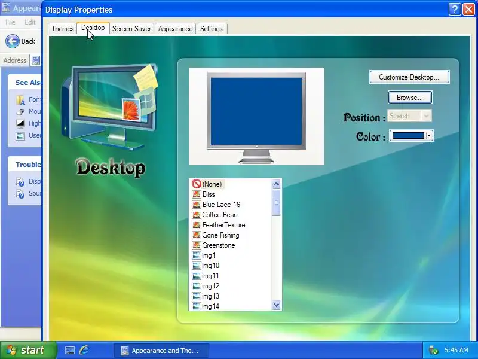
Task: Click the taskbar clock
Action: [456, 350]
